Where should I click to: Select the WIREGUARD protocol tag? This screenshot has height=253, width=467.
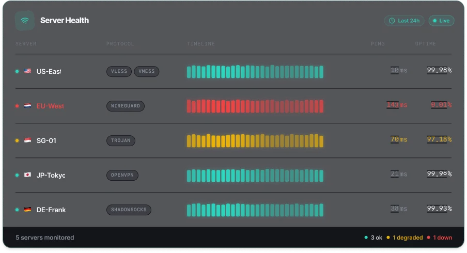coord(126,106)
